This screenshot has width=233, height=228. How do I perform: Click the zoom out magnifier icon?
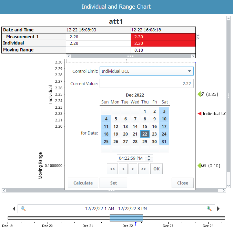pos(23,209)
